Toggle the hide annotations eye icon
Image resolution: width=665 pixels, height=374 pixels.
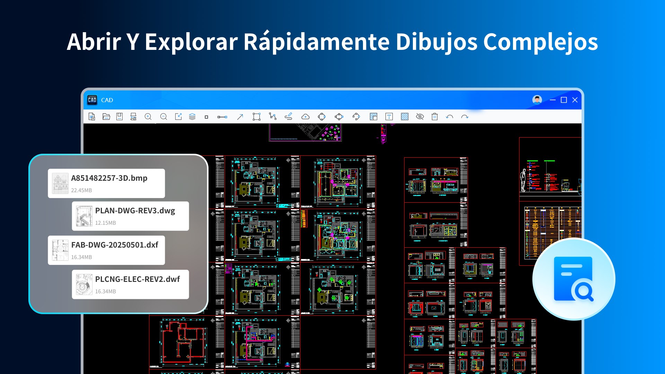point(420,117)
